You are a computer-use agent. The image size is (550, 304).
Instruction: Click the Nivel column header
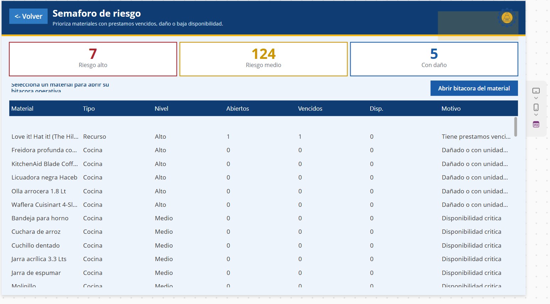pyautogui.click(x=161, y=109)
